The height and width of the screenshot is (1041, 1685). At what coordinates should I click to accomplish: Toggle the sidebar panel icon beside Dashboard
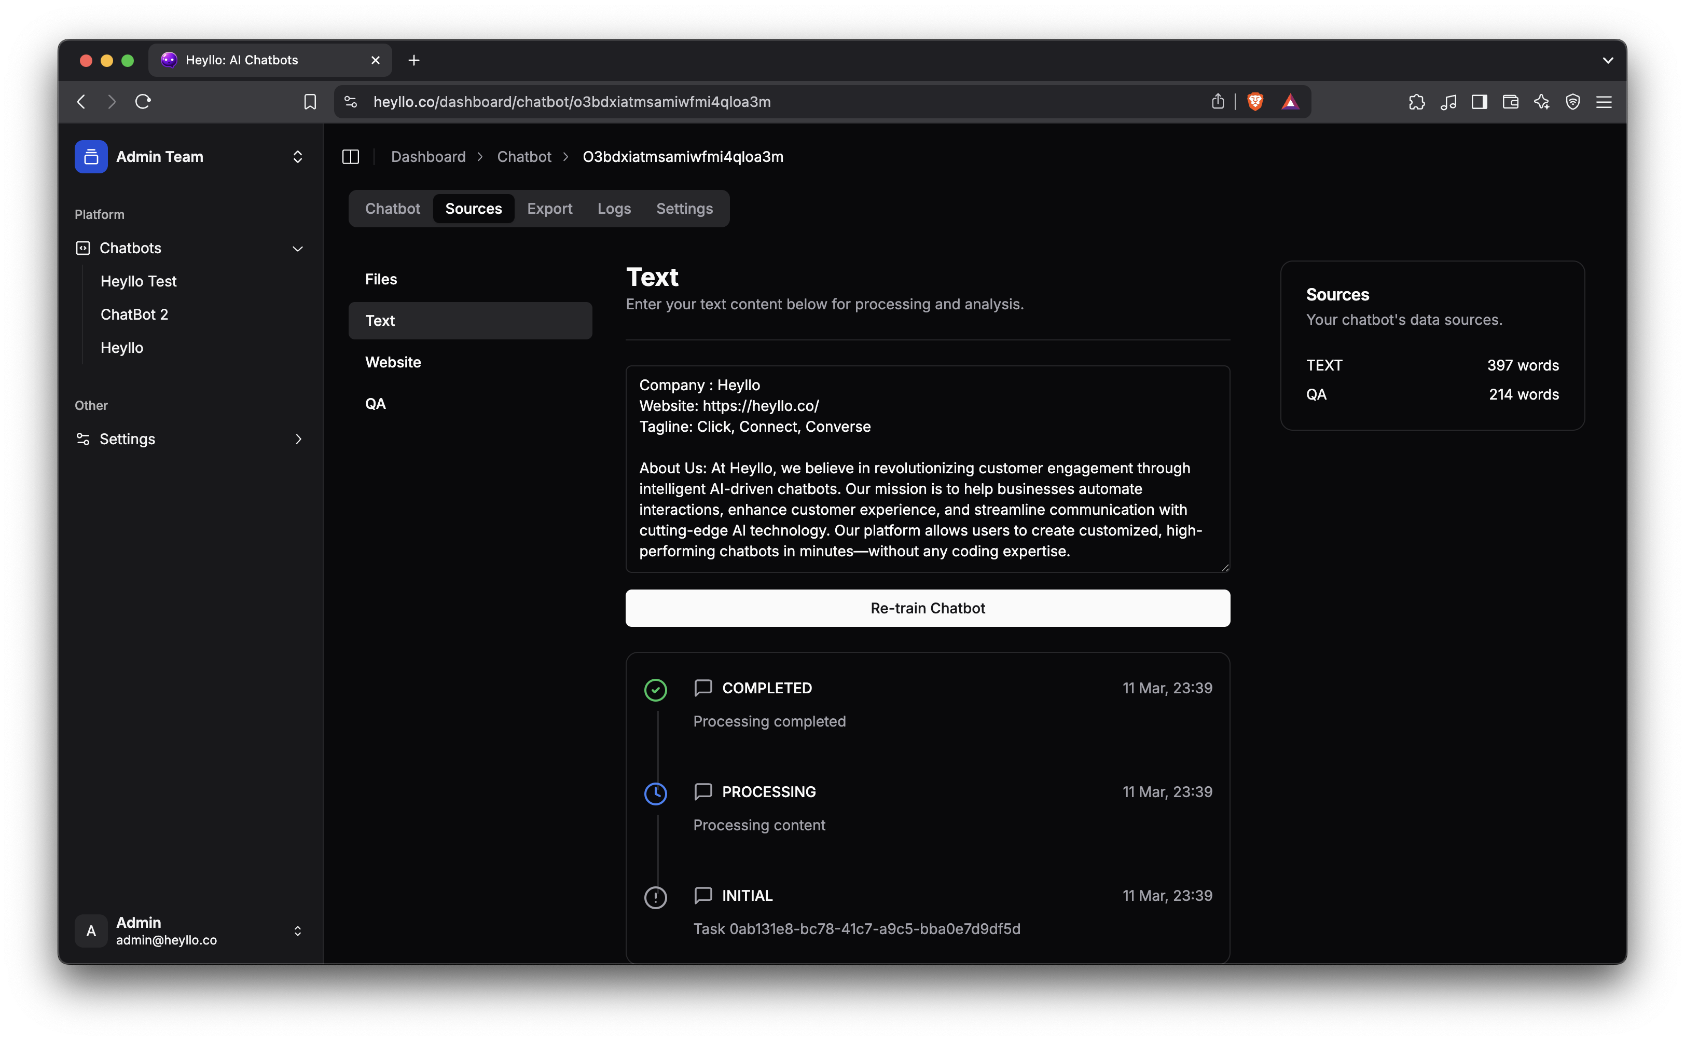[350, 157]
